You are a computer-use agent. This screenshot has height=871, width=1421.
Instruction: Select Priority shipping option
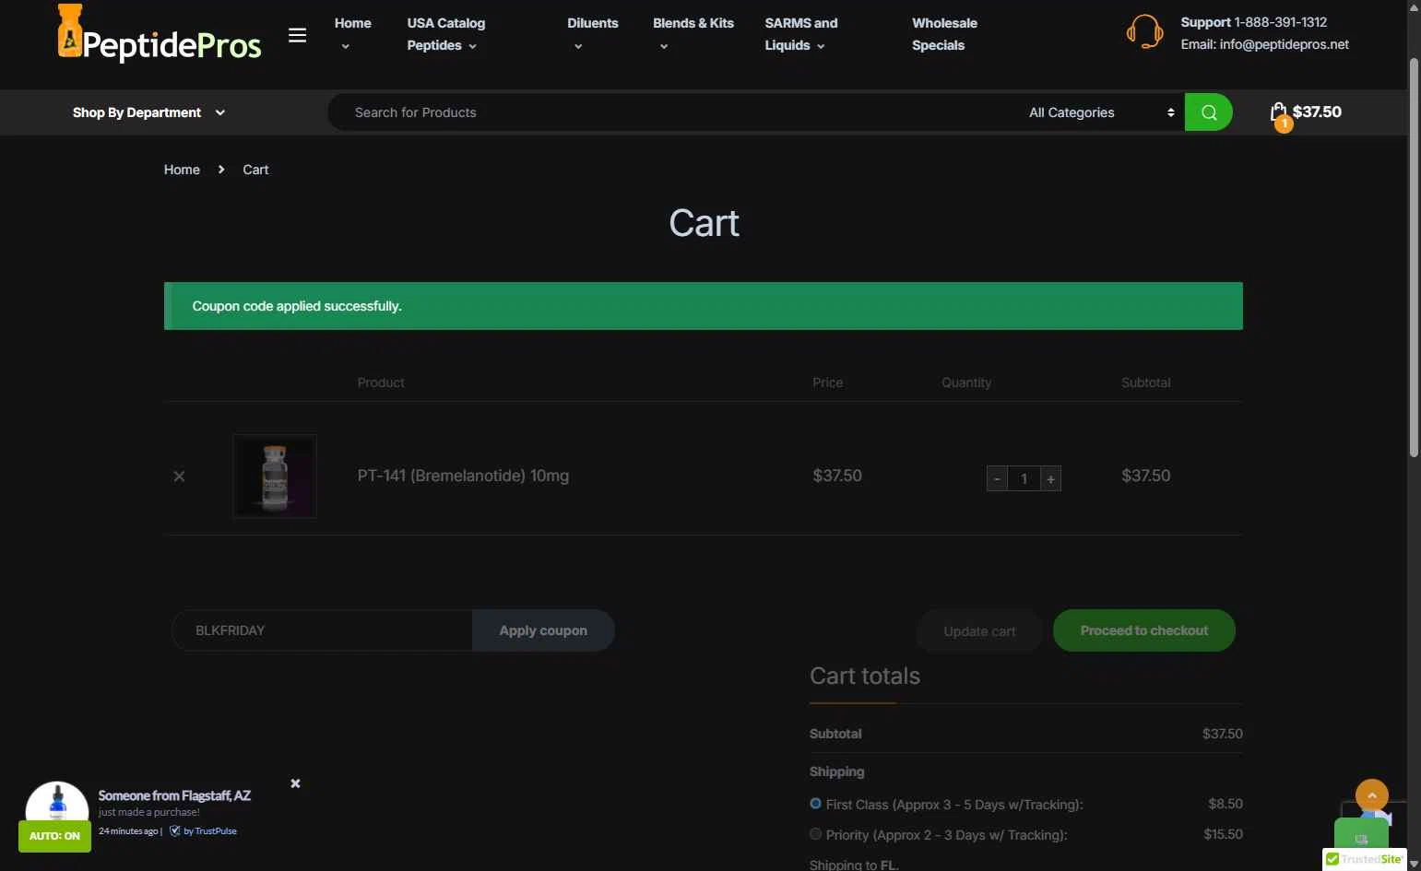pos(815,834)
